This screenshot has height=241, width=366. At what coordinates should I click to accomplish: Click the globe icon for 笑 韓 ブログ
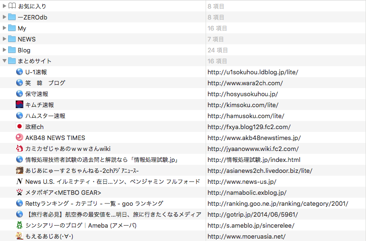click(20, 83)
